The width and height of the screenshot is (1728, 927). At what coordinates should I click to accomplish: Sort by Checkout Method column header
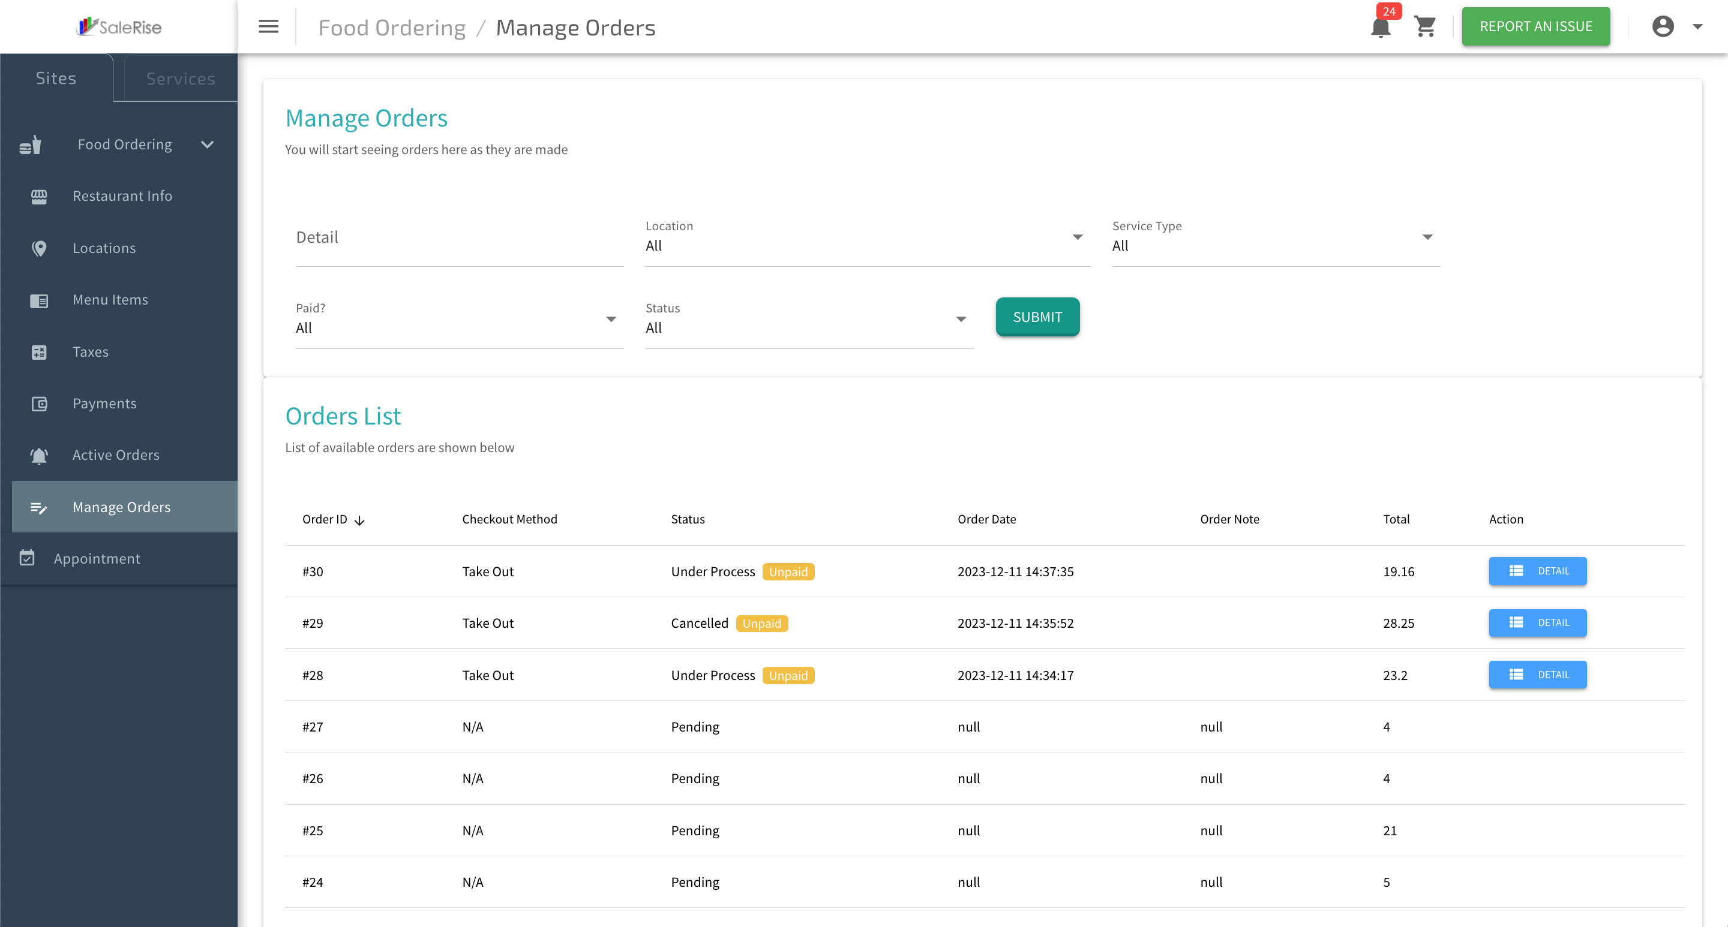509,519
